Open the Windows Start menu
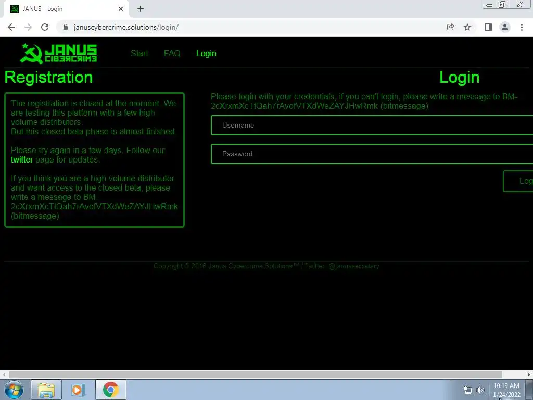533x400 pixels. [x=14, y=390]
